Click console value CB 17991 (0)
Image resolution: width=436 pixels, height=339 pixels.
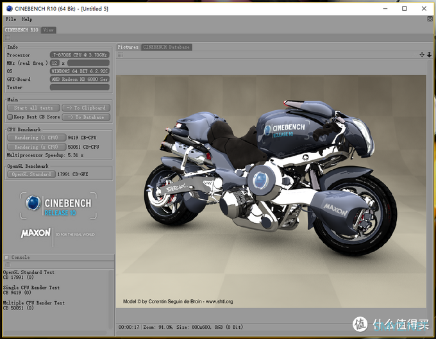[x=19, y=277]
